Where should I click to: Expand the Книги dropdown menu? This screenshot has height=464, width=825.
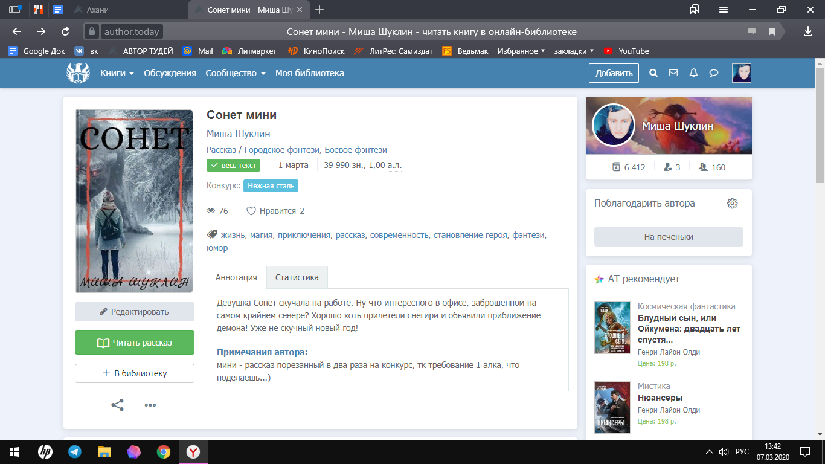(x=117, y=73)
